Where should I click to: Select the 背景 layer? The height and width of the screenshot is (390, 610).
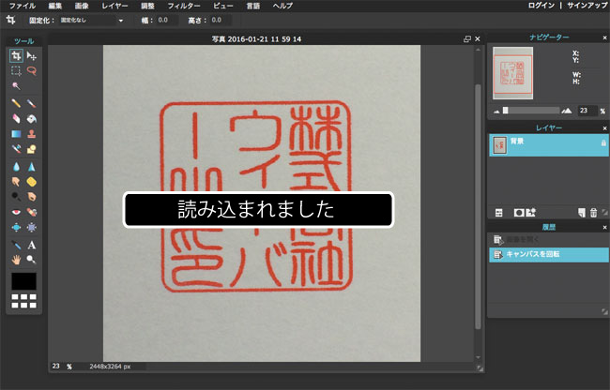pyautogui.click(x=549, y=145)
